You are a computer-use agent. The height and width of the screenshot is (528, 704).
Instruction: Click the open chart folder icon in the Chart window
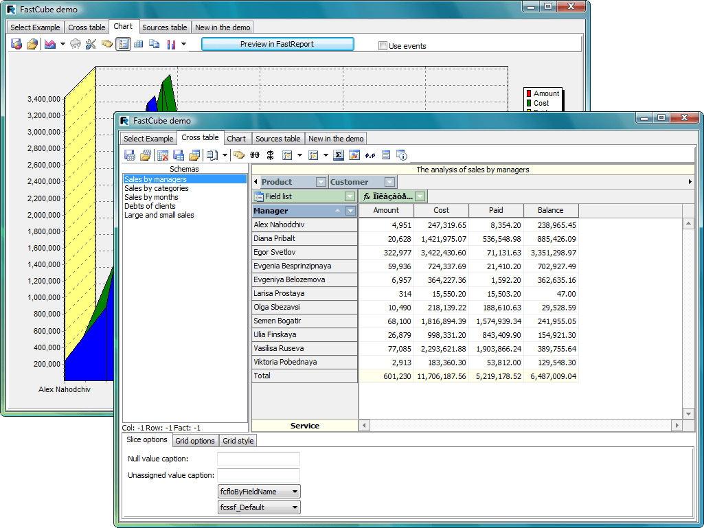click(32, 44)
